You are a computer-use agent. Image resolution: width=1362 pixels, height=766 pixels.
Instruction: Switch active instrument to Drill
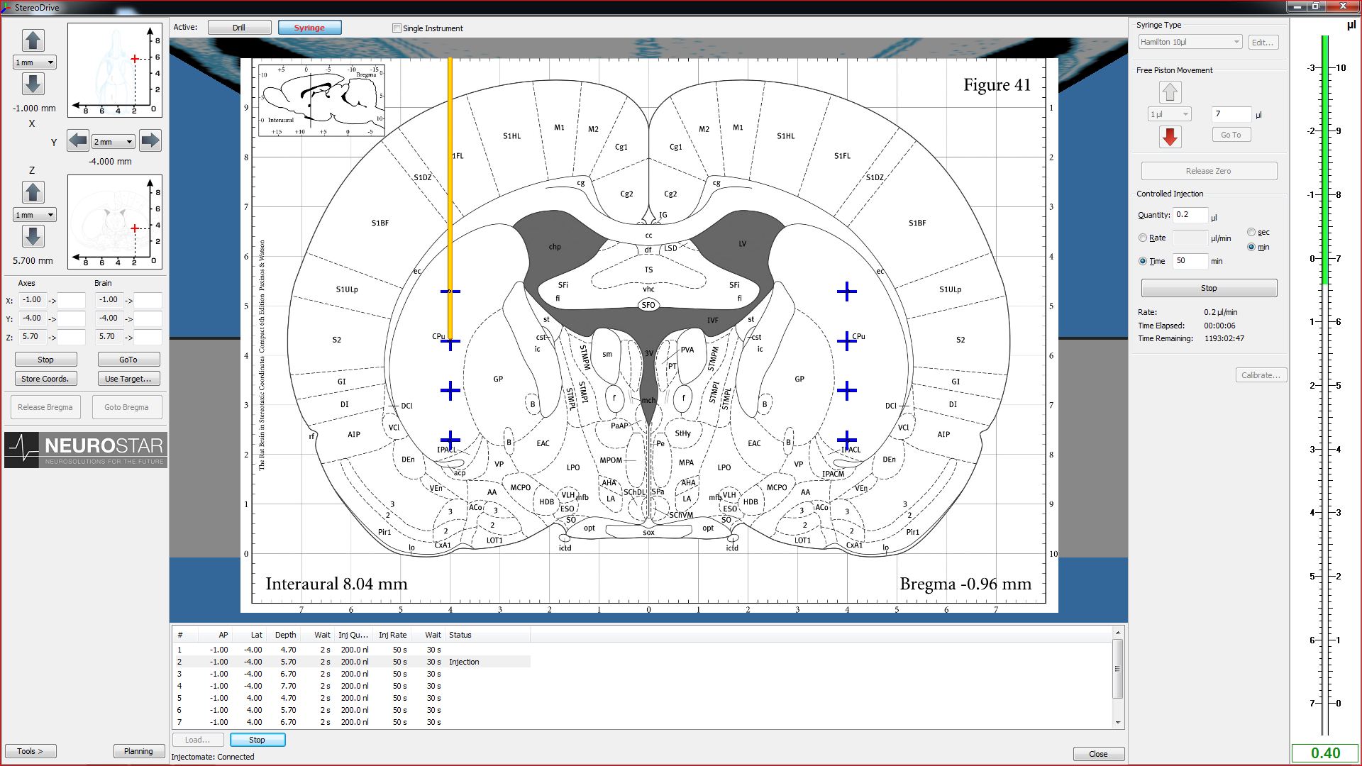coord(239,28)
